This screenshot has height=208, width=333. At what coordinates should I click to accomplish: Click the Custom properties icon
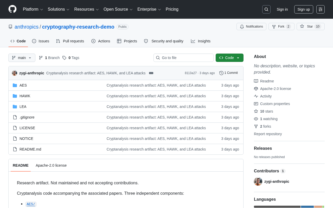coord(256,104)
